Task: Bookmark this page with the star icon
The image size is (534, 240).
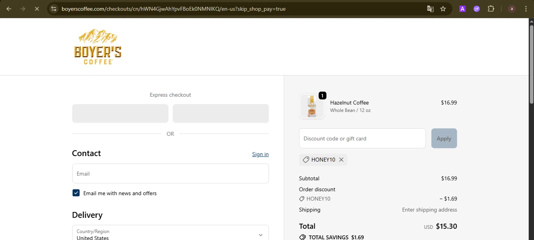Action: (x=443, y=9)
